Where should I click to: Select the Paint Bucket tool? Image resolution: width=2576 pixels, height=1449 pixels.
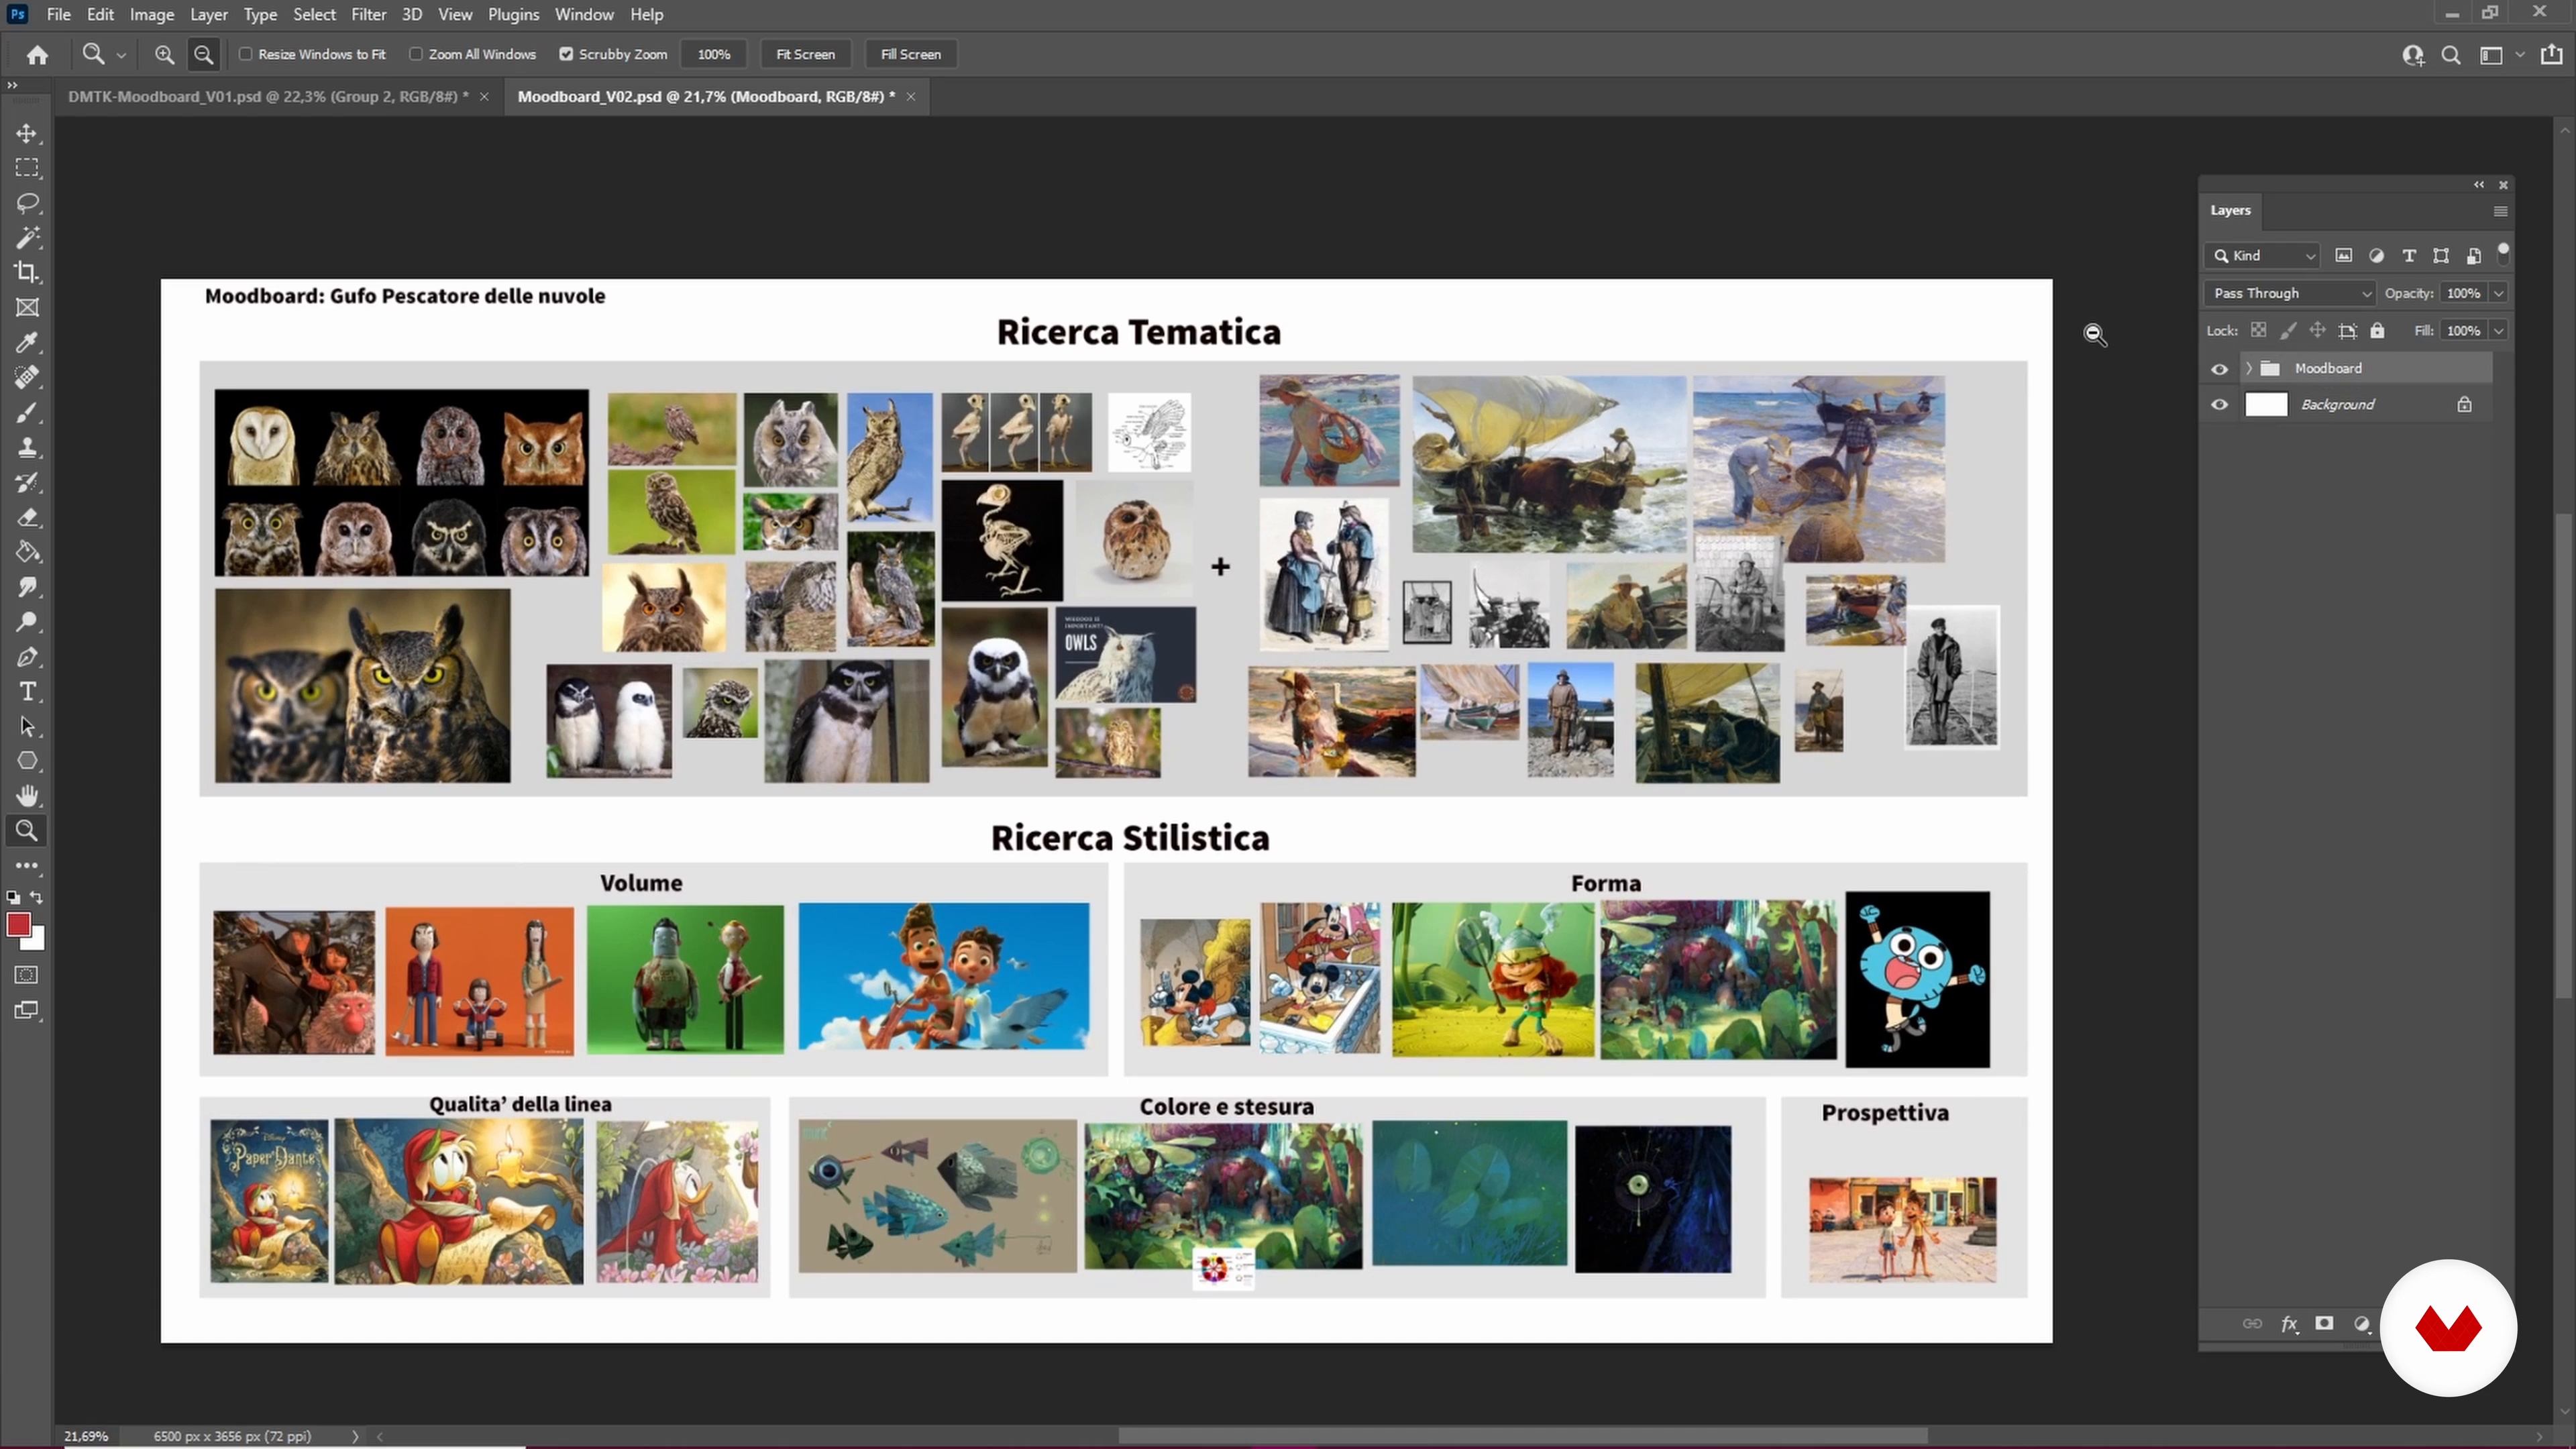pyautogui.click(x=27, y=552)
